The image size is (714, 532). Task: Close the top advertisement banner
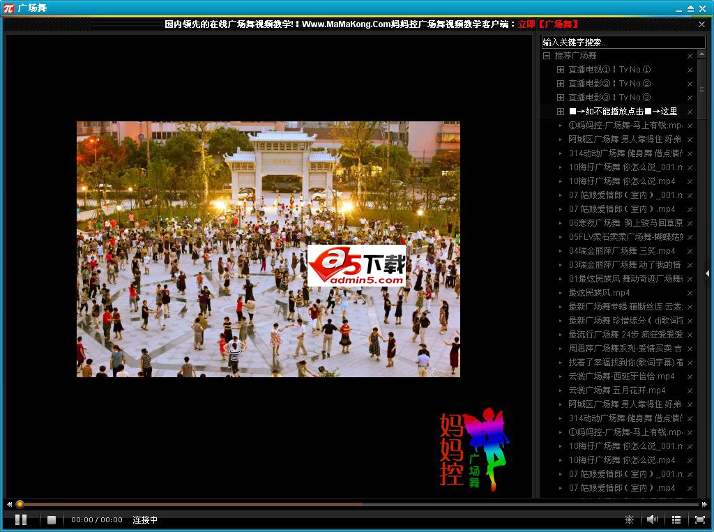pos(702,24)
